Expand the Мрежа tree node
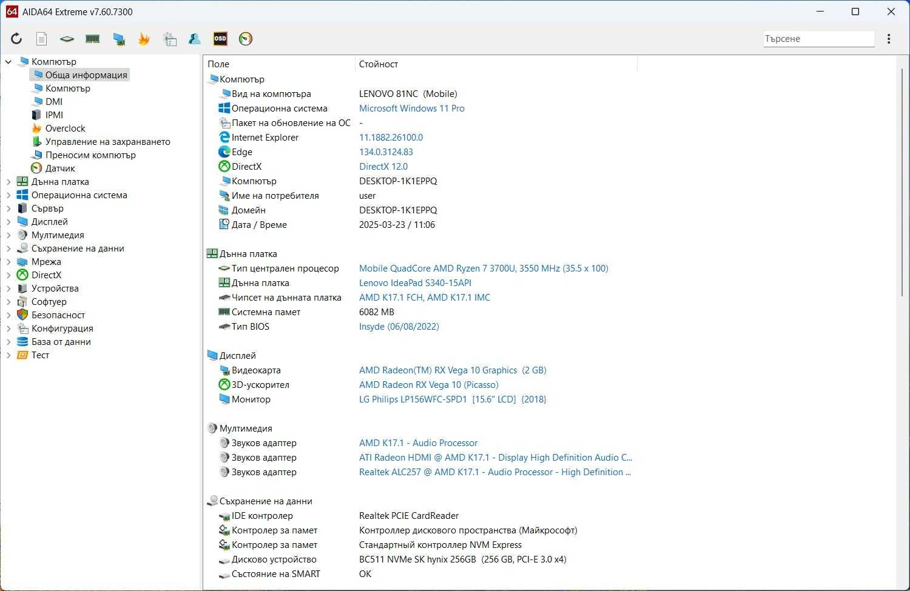This screenshot has height=591, width=910. tap(8, 262)
